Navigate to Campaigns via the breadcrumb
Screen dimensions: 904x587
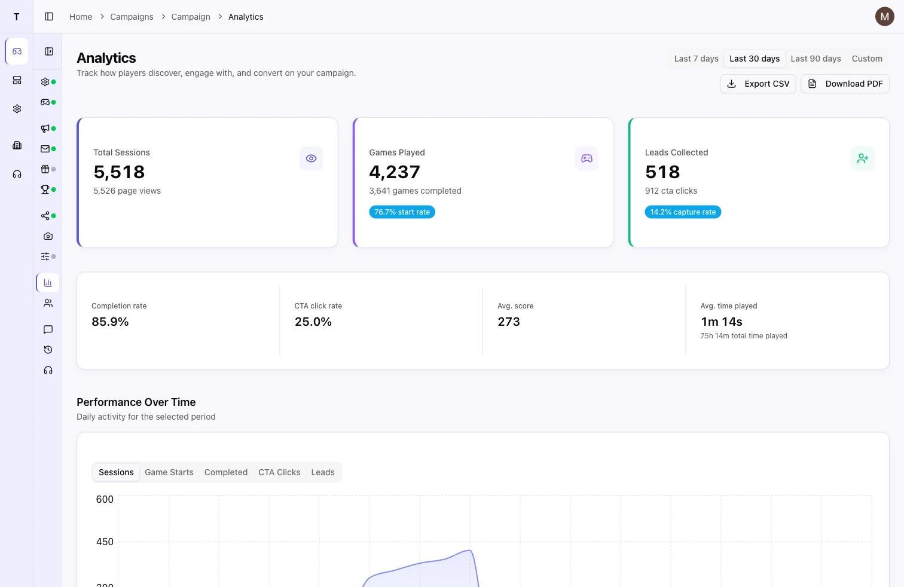pyautogui.click(x=132, y=16)
